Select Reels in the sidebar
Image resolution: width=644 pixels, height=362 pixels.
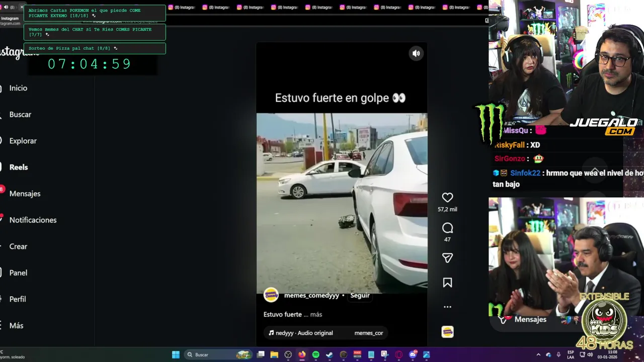point(18,167)
